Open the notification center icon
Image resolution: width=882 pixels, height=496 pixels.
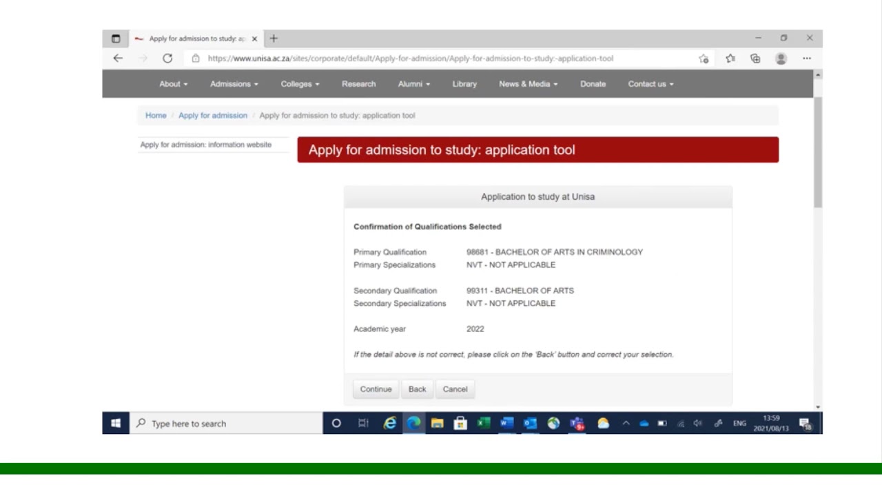tap(806, 424)
